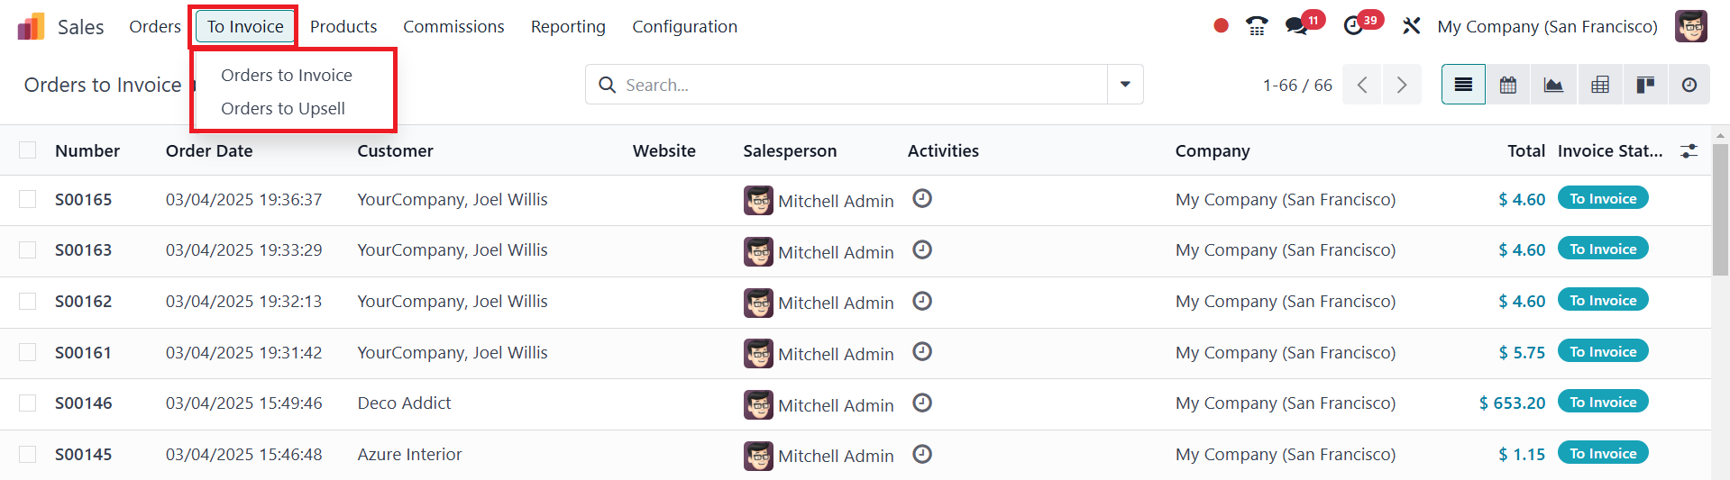Go to the next page of records
This screenshot has height=480, width=1730.
(1402, 85)
